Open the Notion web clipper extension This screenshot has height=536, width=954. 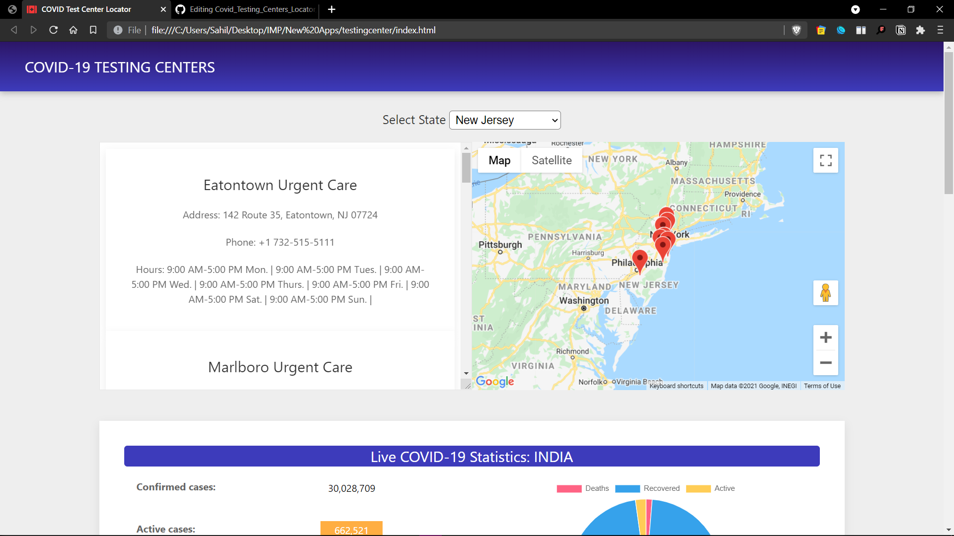click(900, 30)
